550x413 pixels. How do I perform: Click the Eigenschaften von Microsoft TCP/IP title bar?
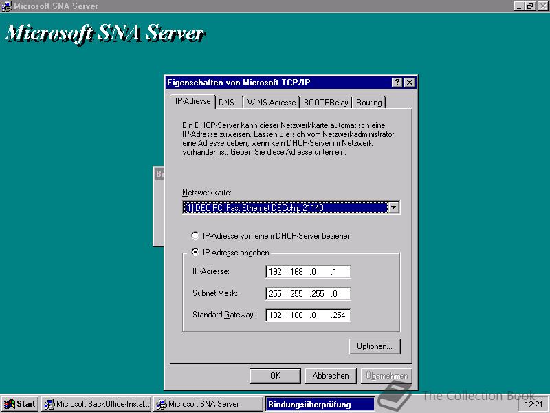[x=279, y=82]
